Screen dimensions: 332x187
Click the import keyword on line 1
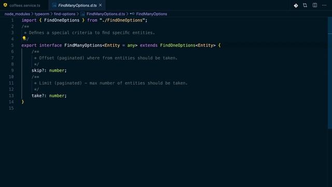(29, 20)
